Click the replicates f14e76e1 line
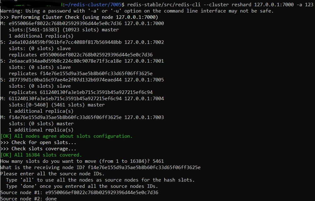The width and height of the screenshot is (315, 201). [x=81, y=74]
